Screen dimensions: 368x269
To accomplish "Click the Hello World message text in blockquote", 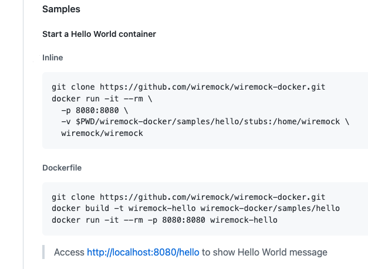I will pos(282,253).
